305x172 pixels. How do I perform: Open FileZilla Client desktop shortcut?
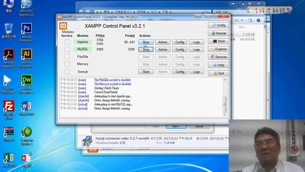tap(9, 110)
